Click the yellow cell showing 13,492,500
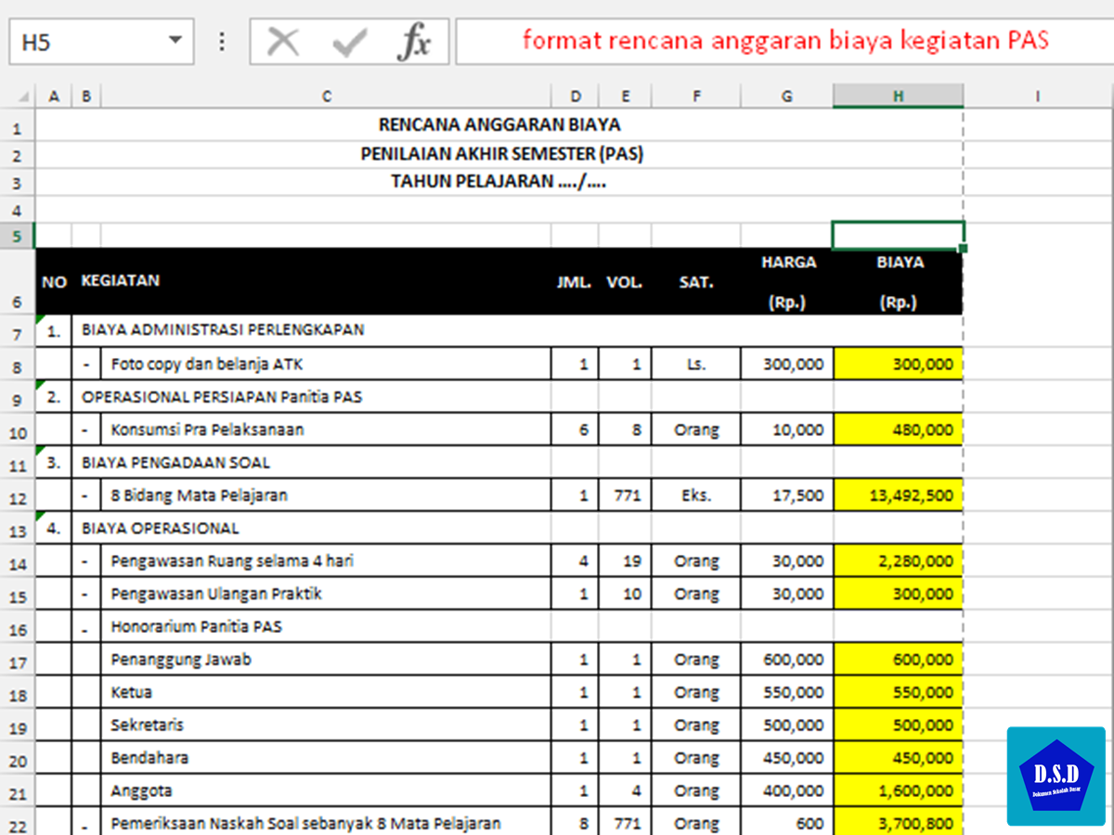 click(898, 495)
